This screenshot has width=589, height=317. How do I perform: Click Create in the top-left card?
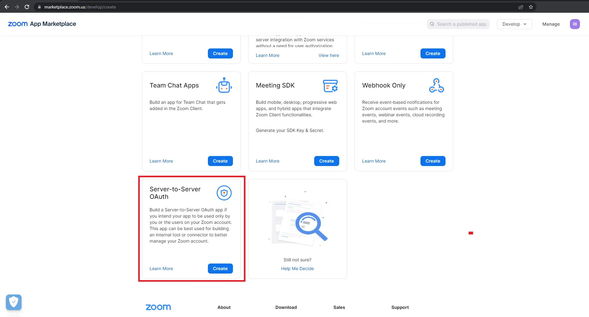click(220, 53)
